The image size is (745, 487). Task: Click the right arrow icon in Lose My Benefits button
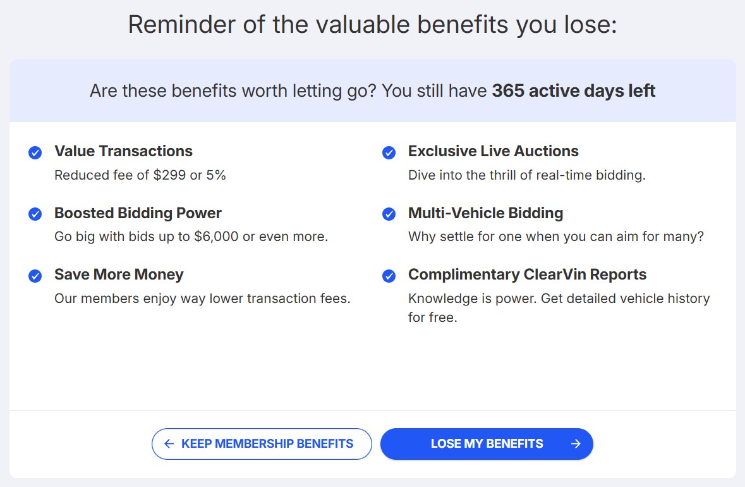coord(575,444)
